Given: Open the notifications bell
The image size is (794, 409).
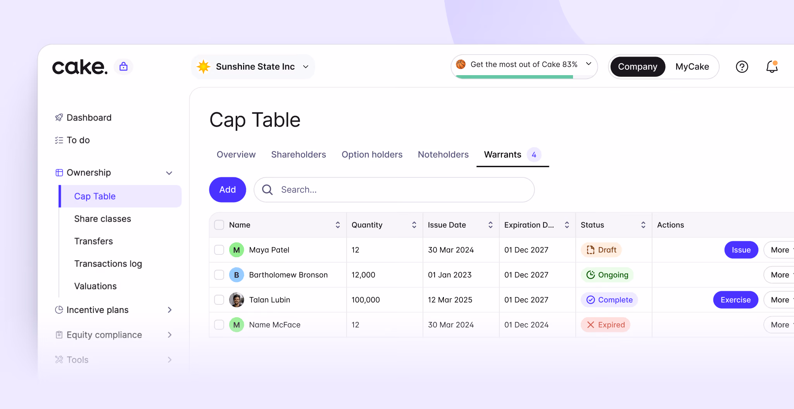Looking at the screenshot, I should tap(772, 67).
